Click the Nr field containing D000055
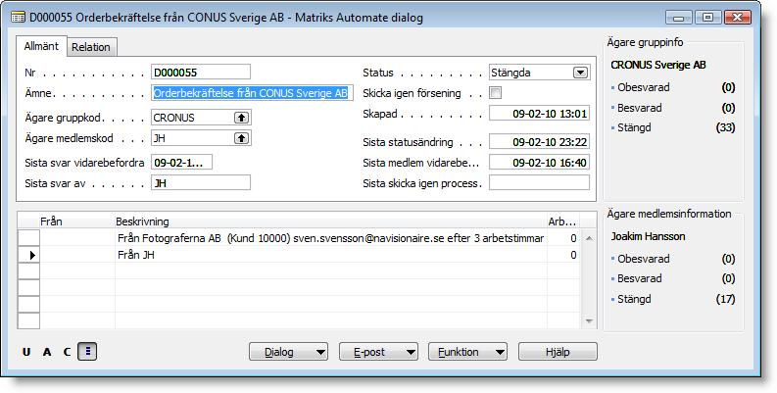Viewport: 777px width, 393px height. (x=201, y=73)
